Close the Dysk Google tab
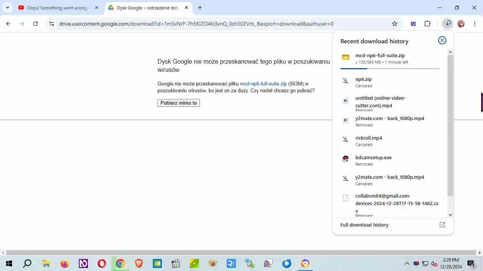This screenshot has width=483, height=271. point(187,8)
